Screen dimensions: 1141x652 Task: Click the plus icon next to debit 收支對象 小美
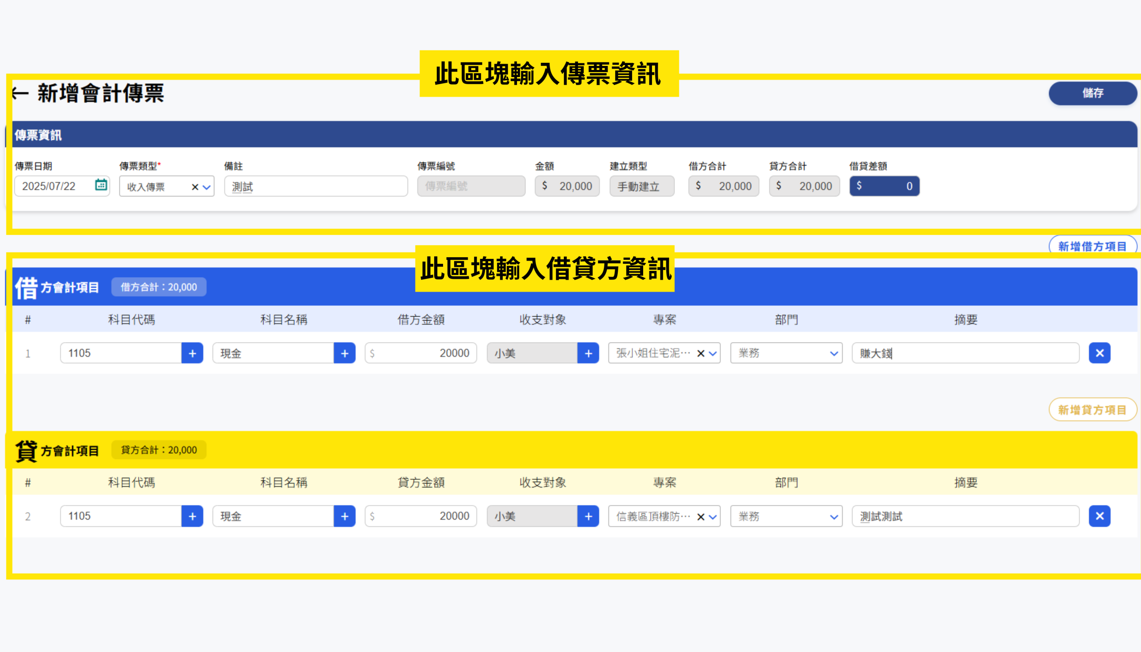click(588, 353)
